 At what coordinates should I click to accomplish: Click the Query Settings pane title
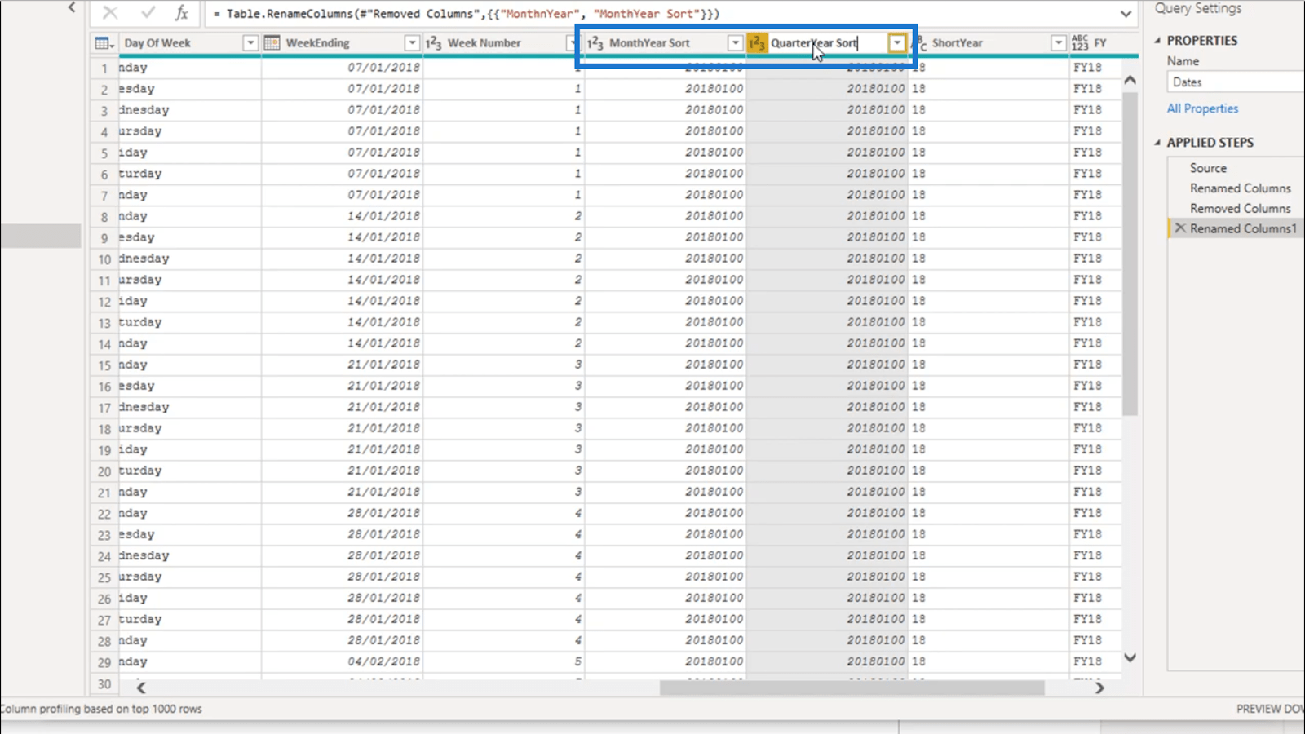click(x=1197, y=8)
